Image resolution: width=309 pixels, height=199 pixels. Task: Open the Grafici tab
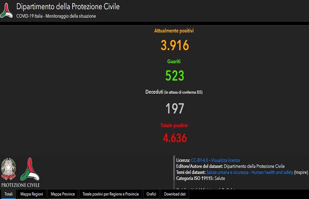point(151,194)
